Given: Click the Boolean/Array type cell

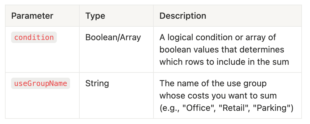Looking at the screenshot, I should tap(113, 37).
